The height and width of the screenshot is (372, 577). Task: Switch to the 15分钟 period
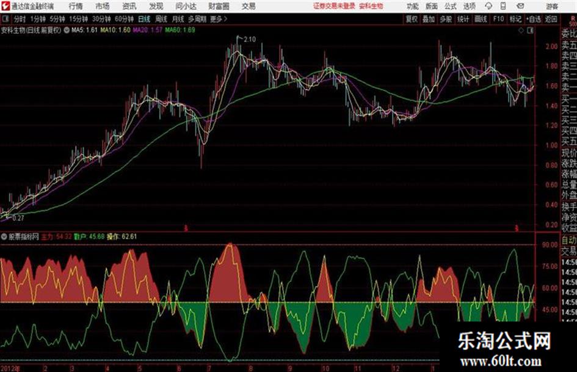coord(79,19)
